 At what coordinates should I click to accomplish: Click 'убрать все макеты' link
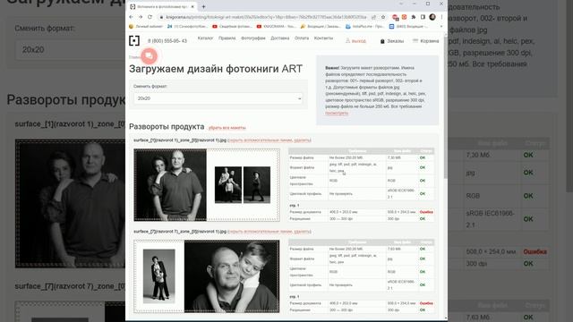coord(227,128)
